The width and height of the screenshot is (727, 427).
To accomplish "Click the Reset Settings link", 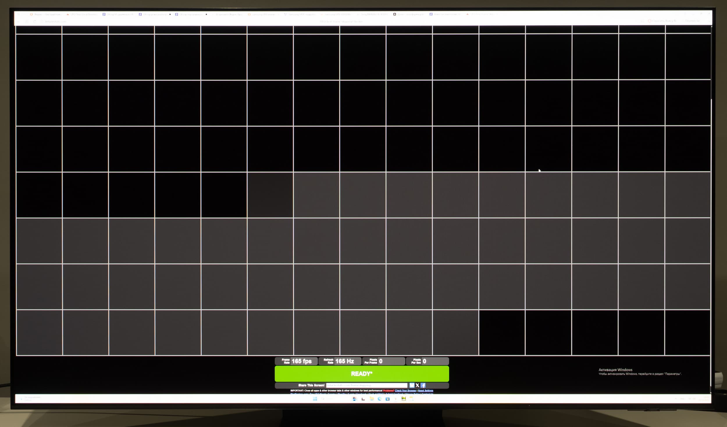I will 425,391.
